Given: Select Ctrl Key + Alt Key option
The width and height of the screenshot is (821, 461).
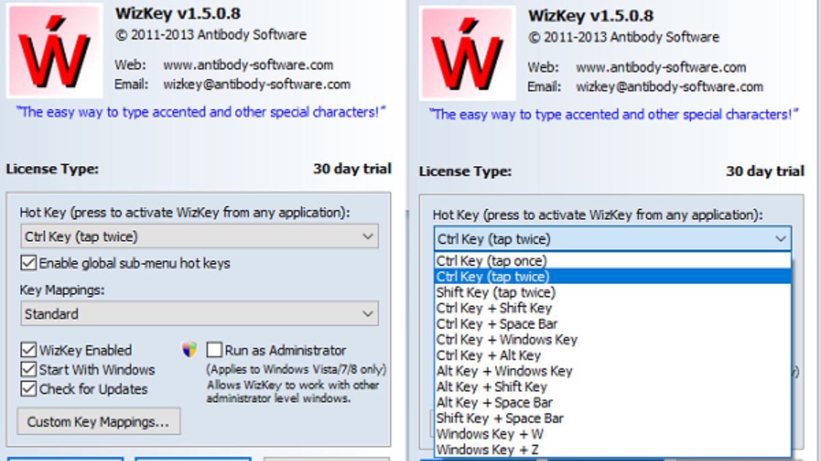Looking at the screenshot, I should pos(612,355).
